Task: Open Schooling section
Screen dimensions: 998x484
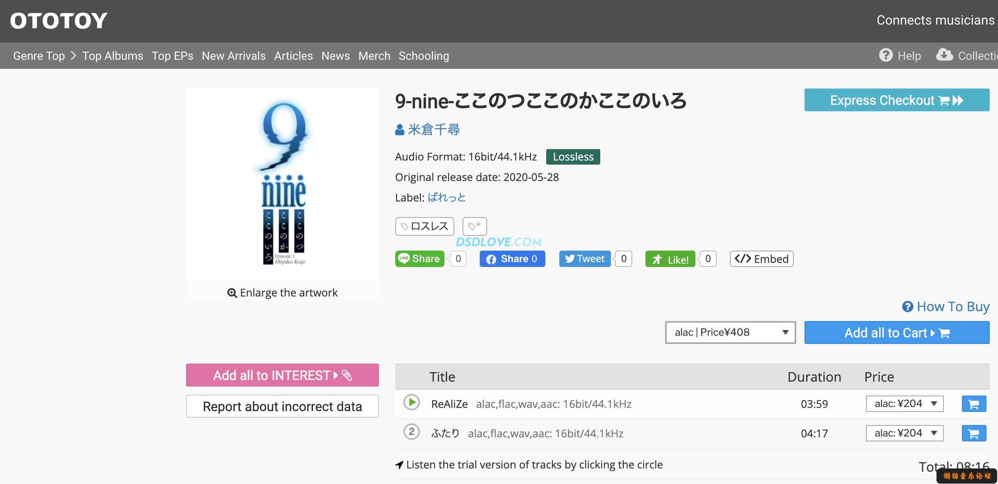Action: [x=424, y=56]
